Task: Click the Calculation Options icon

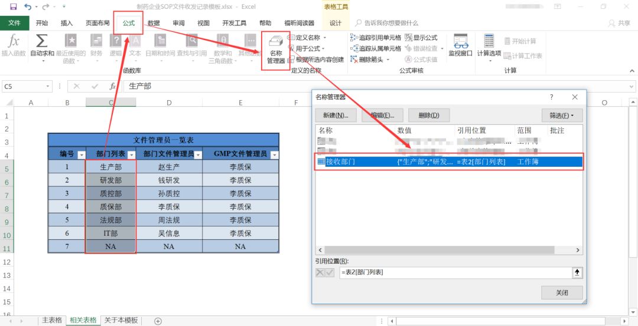Action: [x=489, y=42]
